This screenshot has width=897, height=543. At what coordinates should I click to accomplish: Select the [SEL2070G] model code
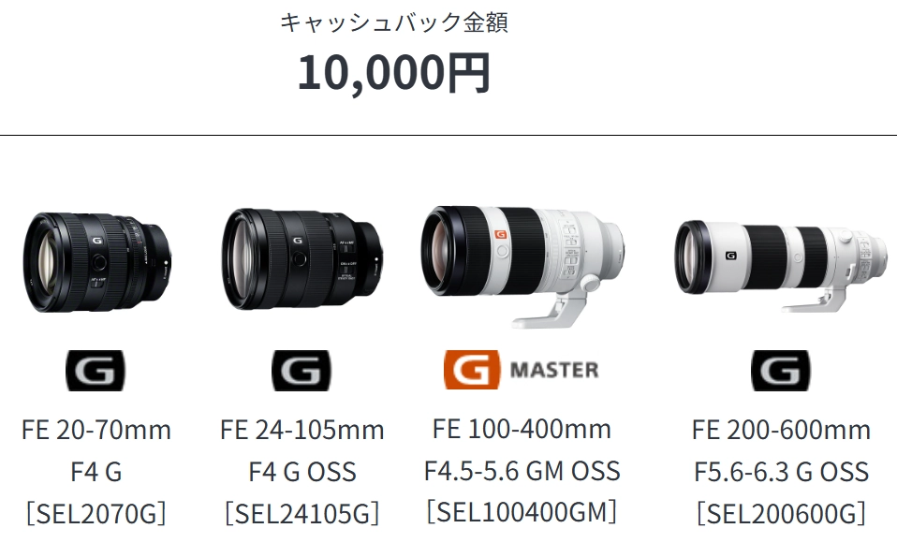(x=96, y=513)
